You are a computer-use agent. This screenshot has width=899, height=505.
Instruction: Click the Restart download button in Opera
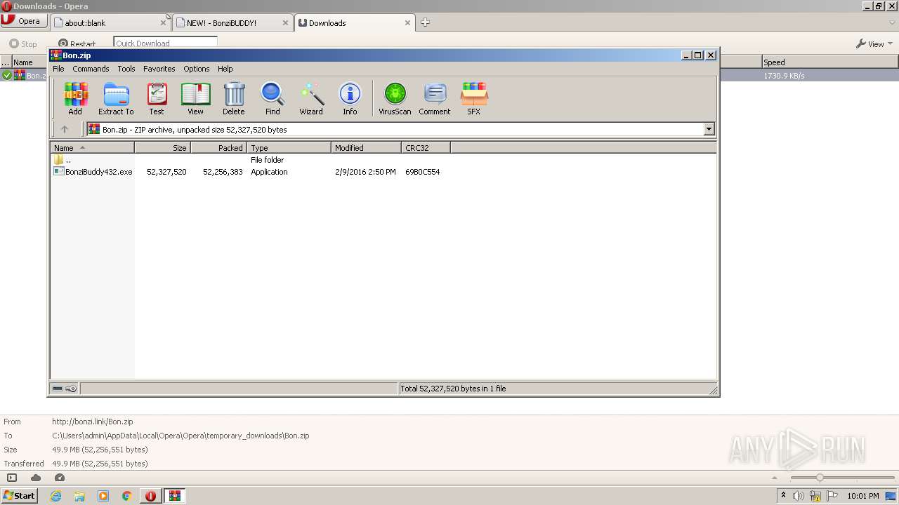pyautogui.click(x=77, y=43)
